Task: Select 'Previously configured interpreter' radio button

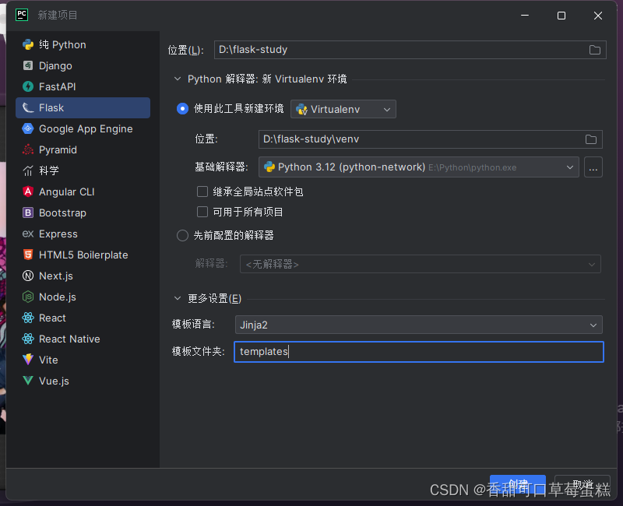Action: 182,236
